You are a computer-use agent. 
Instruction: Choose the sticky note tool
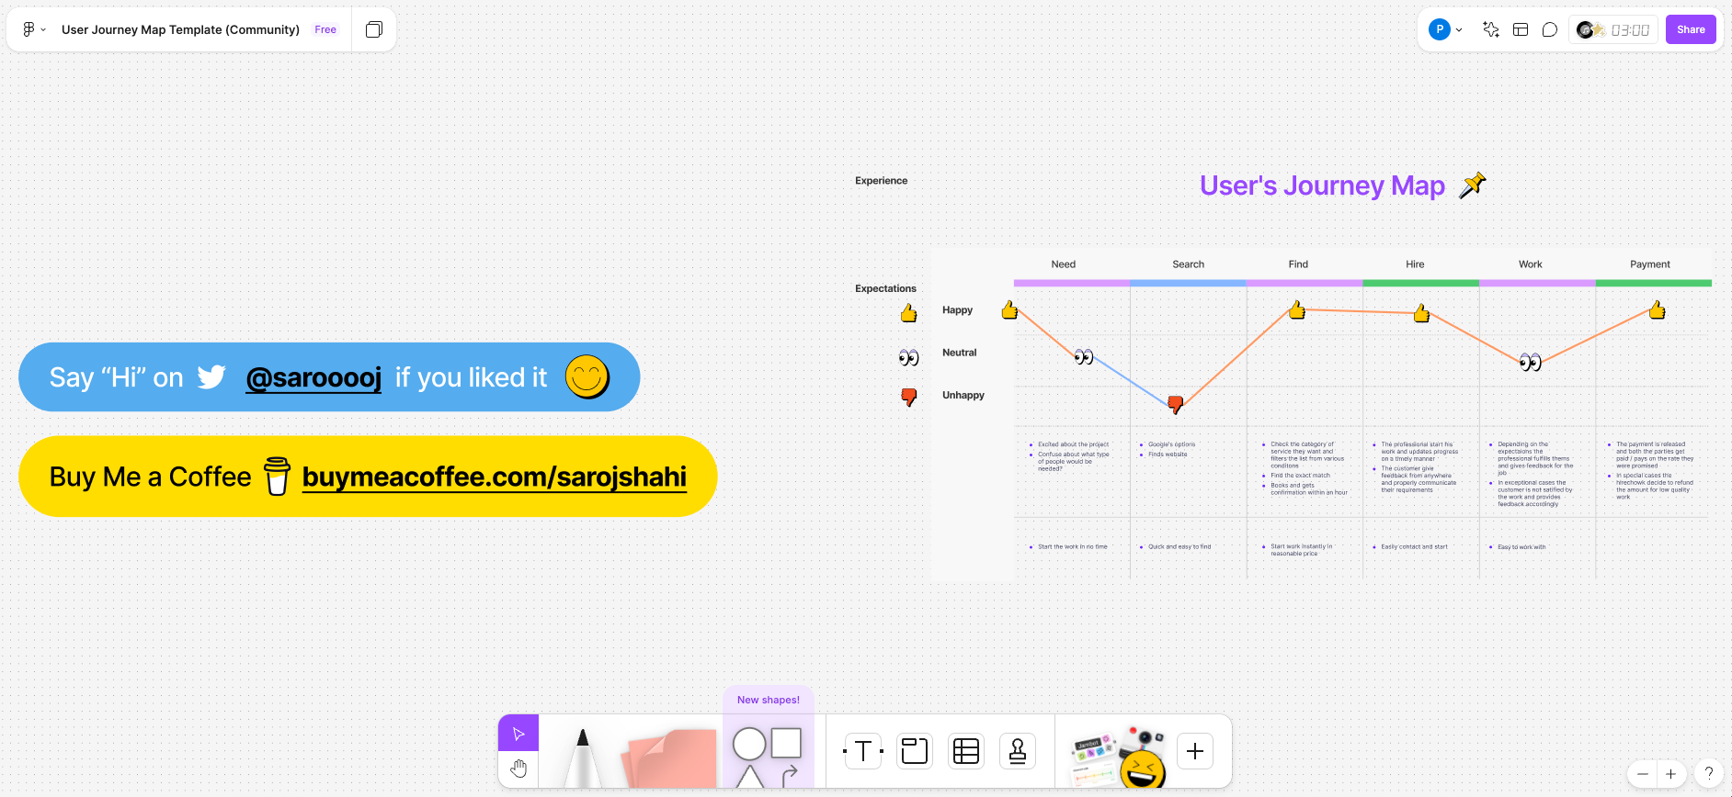669,758
